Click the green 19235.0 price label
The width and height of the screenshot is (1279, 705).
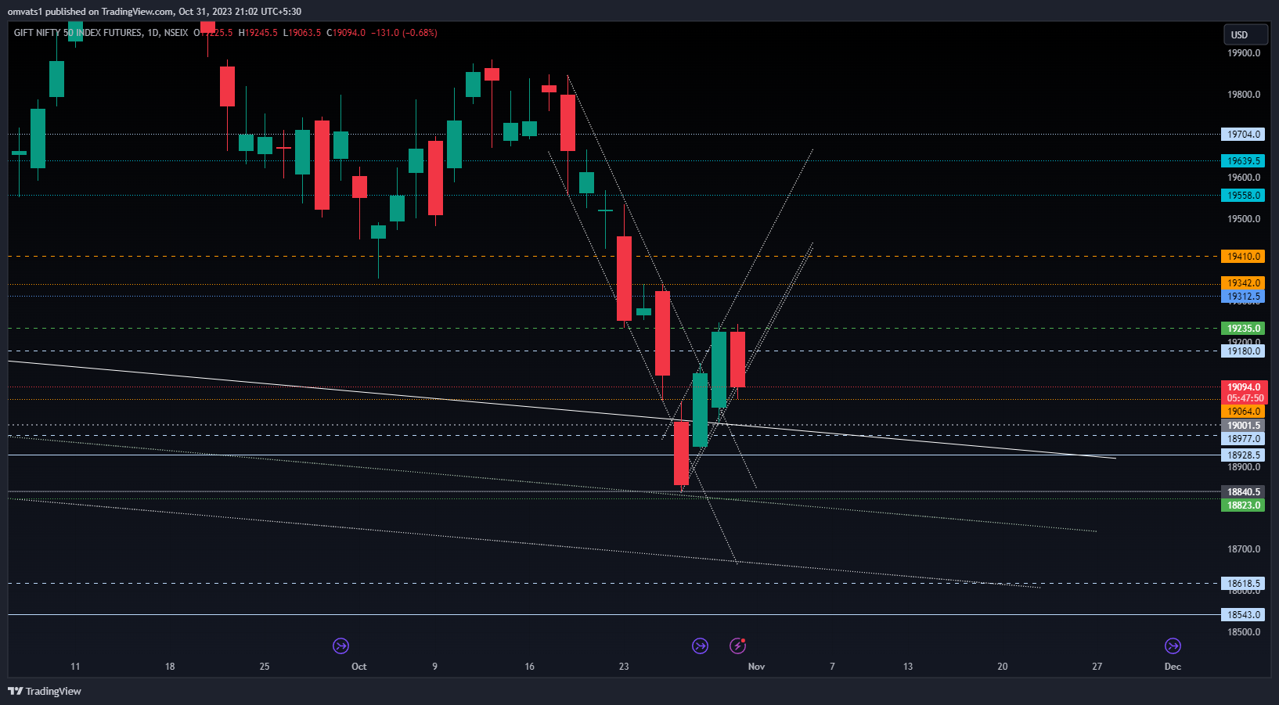click(1243, 329)
